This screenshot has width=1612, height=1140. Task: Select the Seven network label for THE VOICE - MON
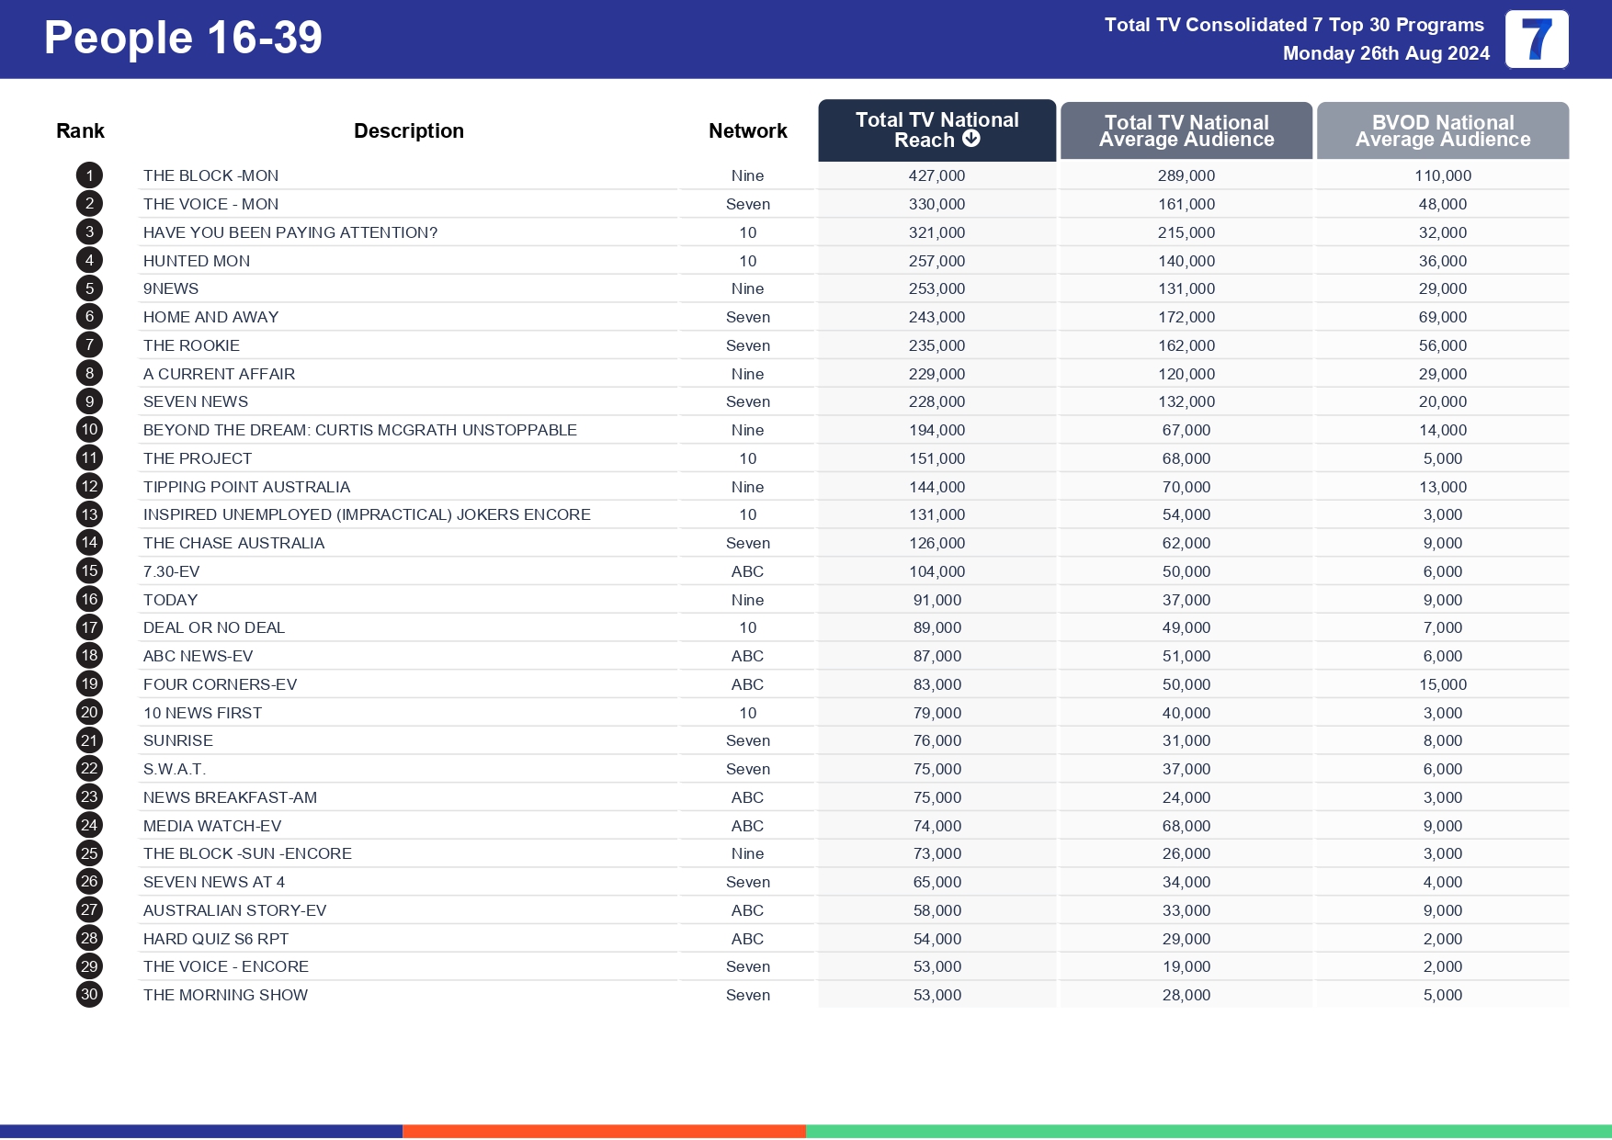coord(747,203)
